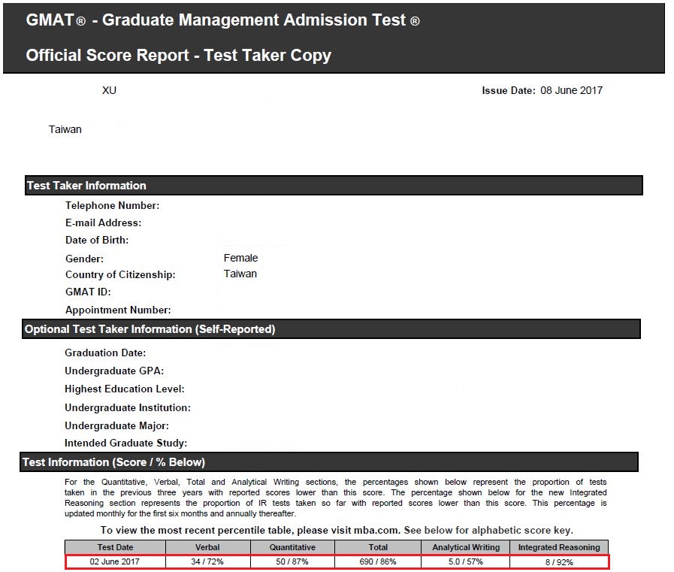
Task: Click Optional Test Taker Information section header
Action: [x=331, y=329]
